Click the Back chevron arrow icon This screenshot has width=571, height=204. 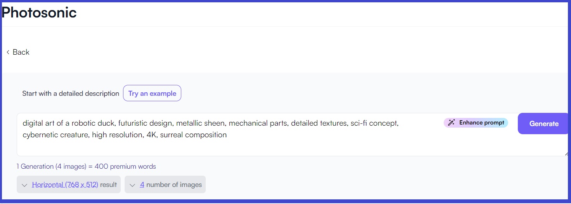8,52
